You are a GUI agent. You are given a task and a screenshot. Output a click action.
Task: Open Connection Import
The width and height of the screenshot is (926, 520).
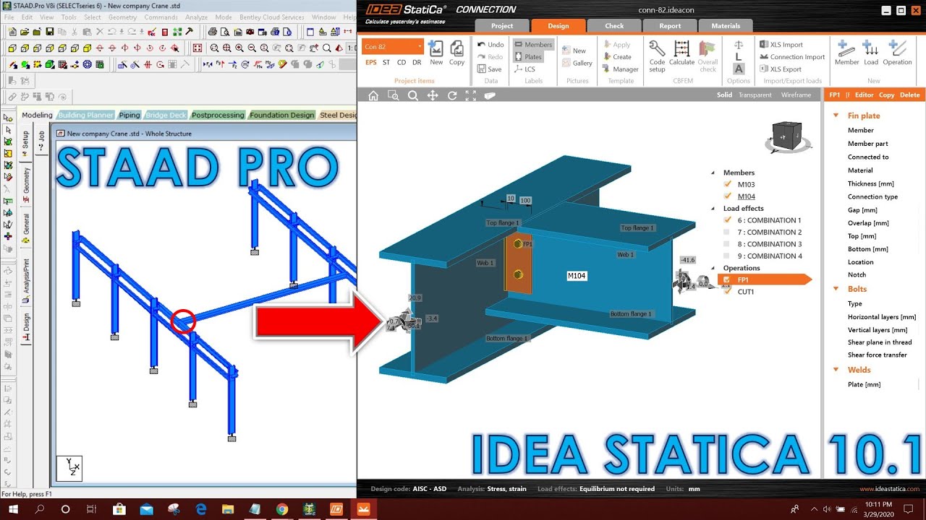(791, 56)
